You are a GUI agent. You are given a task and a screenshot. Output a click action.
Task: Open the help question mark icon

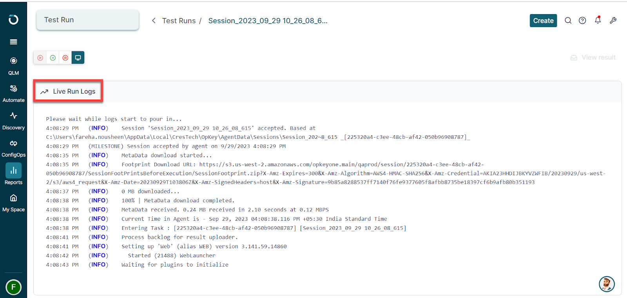coord(582,20)
